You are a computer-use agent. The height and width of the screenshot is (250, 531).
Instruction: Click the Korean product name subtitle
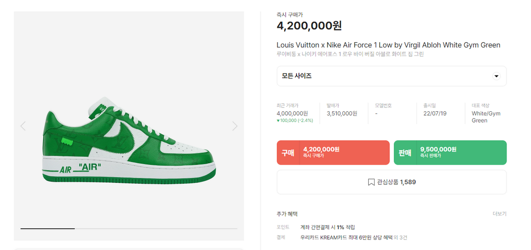350,54
